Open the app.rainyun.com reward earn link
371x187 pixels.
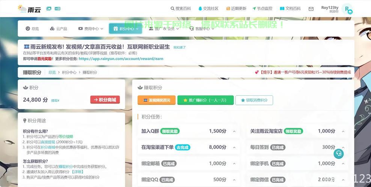point(121,59)
